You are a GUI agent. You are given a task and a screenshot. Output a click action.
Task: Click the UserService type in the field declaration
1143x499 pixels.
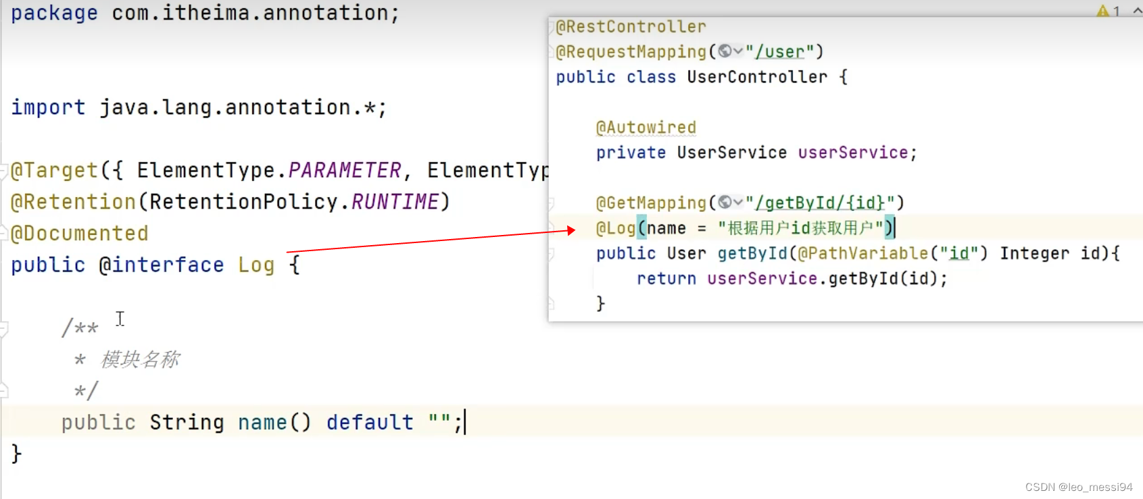732,153
